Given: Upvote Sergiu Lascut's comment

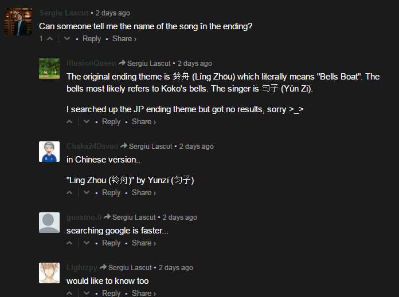Looking at the screenshot, I should point(50,38).
